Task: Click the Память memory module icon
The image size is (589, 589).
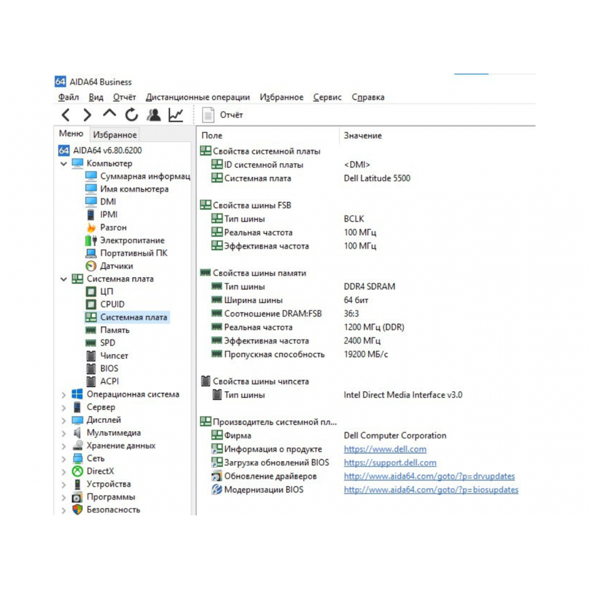Action: (91, 330)
